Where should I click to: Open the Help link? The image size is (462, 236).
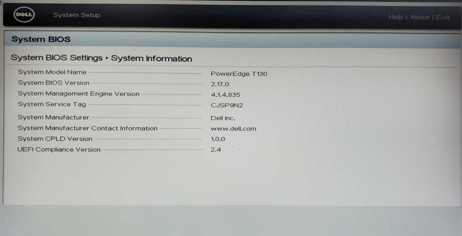396,17
